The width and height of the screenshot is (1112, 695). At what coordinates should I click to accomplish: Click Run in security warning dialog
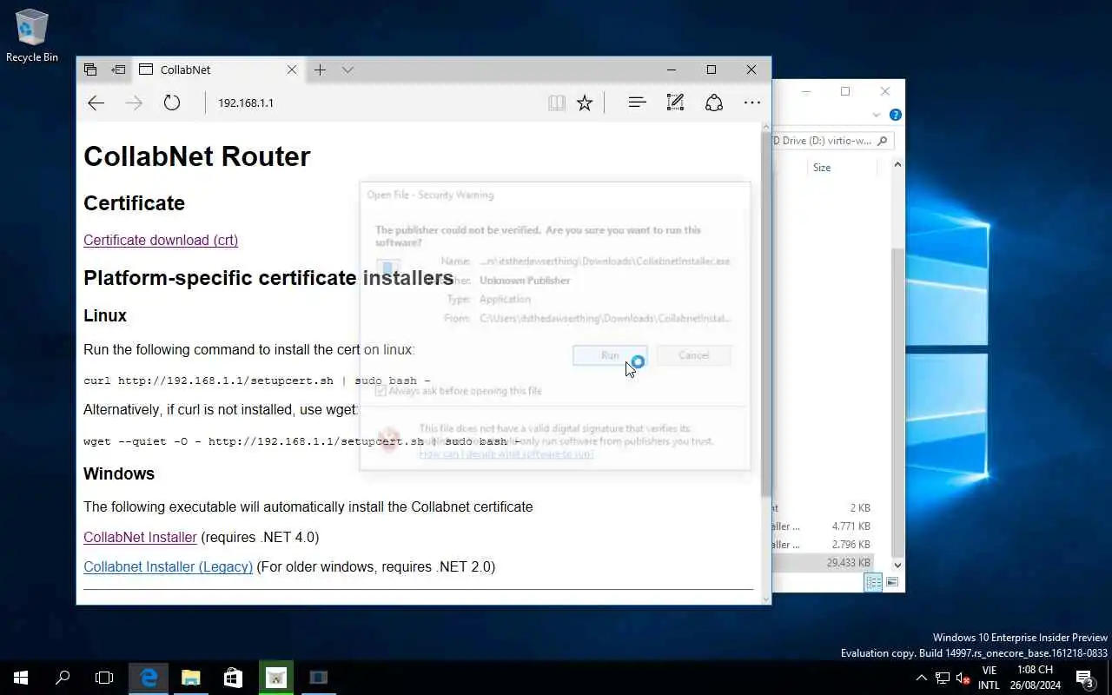(610, 355)
